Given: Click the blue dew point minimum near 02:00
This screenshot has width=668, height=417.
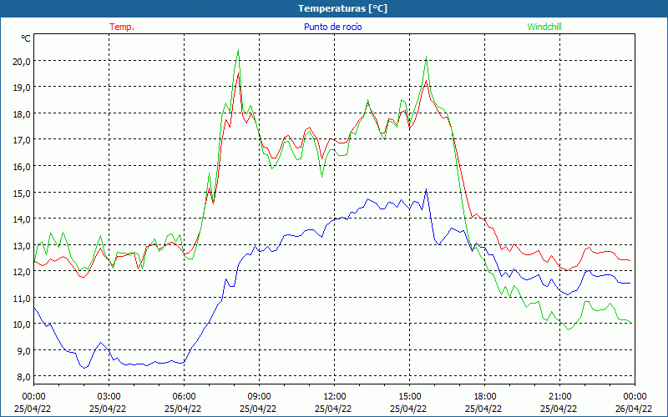Looking at the screenshot, I should pyautogui.click(x=85, y=368).
